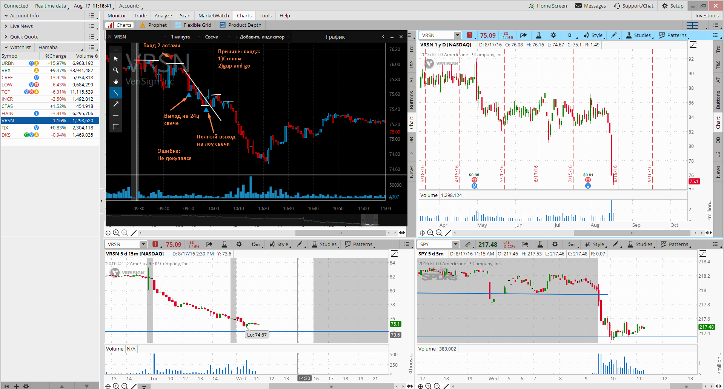This screenshot has height=389, width=724.
Task: Click the plus icon at bottom of left sidebar
Action: tap(16, 386)
